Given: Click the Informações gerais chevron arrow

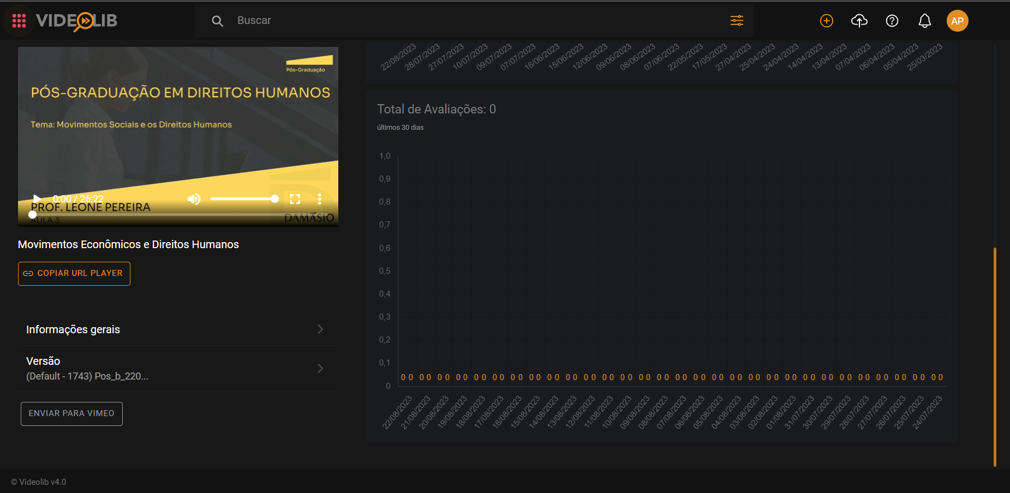Looking at the screenshot, I should pos(320,329).
